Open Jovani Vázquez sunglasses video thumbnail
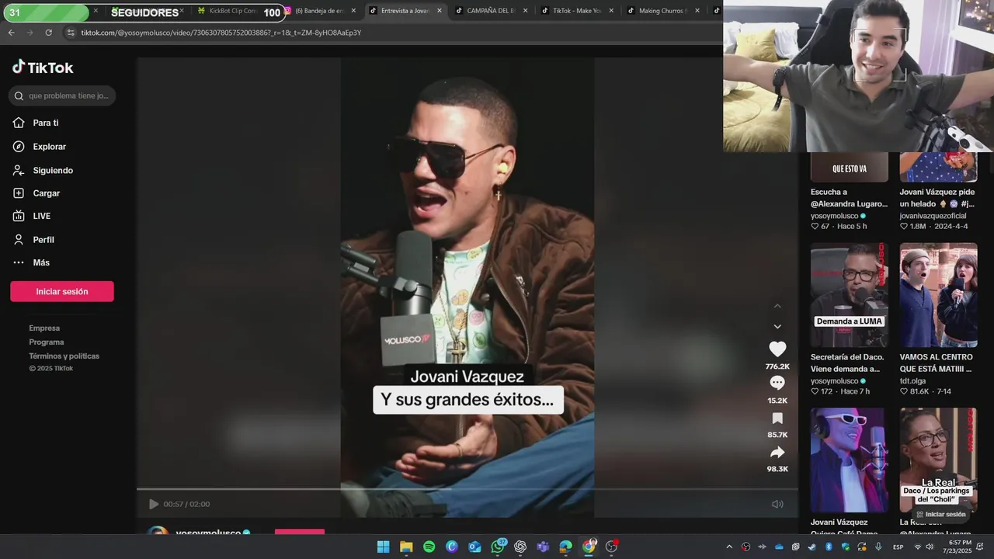The width and height of the screenshot is (994, 559). 850,460
